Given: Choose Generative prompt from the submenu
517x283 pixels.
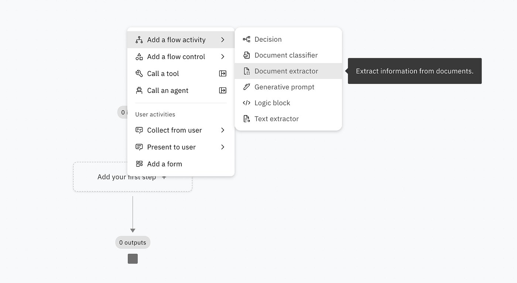Looking at the screenshot, I should pyautogui.click(x=288, y=87).
